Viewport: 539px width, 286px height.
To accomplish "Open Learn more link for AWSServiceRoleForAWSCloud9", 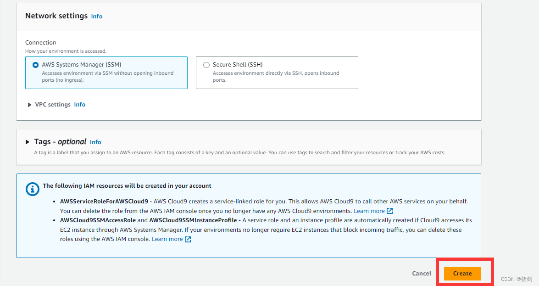I will pyautogui.click(x=369, y=211).
